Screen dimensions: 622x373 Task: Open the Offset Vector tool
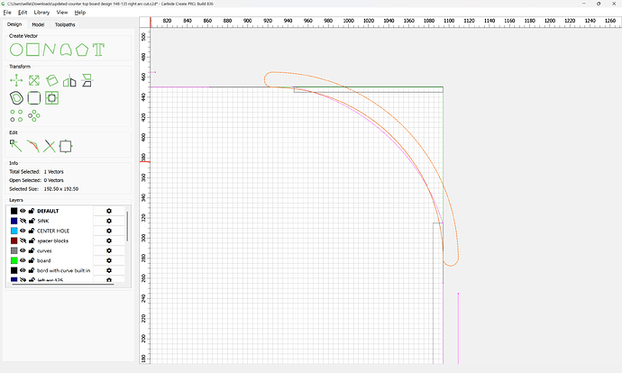pos(15,97)
